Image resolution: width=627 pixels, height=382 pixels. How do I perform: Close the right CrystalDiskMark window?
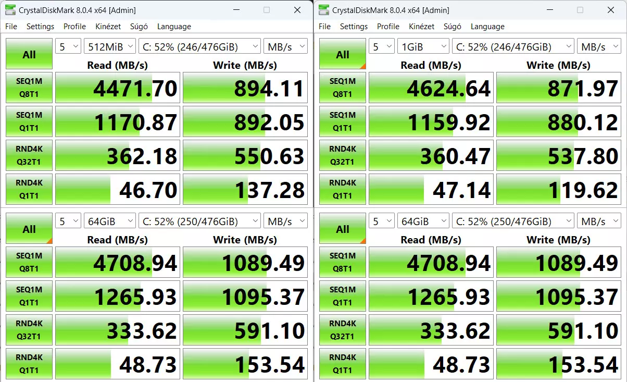[610, 10]
